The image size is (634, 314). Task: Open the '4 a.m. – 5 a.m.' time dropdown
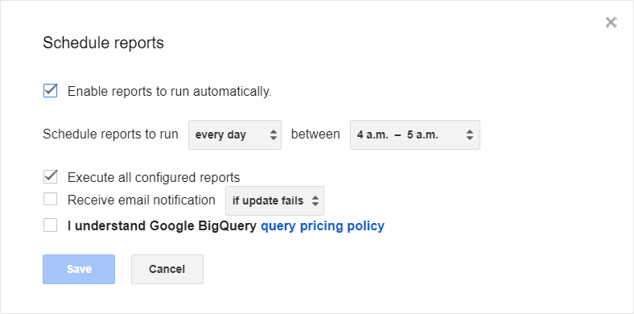pyautogui.click(x=415, y=134)
